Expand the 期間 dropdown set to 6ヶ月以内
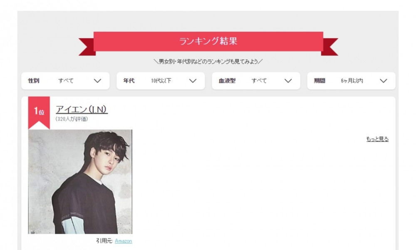 click(351, 81)
